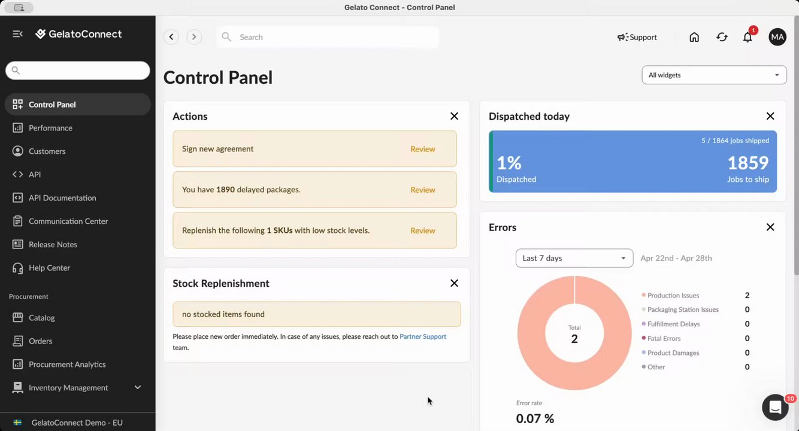Open the Last 7 days dropdown
Screen dimensions: 799x431
[x=574, y=258]
